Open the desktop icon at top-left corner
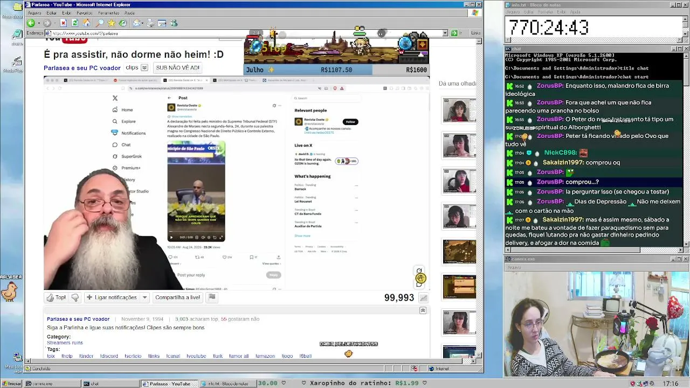This screenshot has height=388, width=690. pos(17,6)
